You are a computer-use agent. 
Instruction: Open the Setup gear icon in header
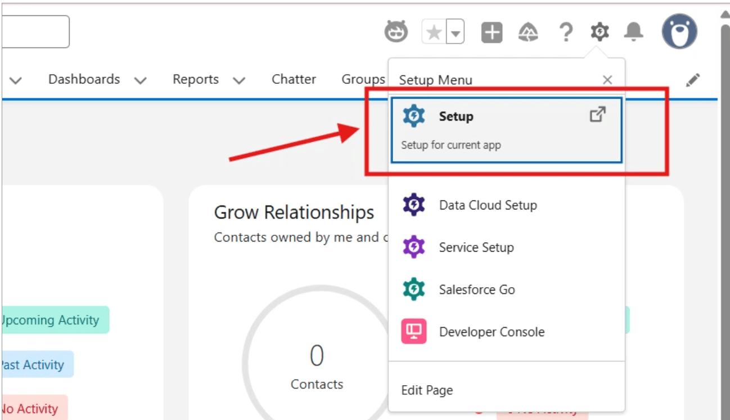click(x=599, y=32)
